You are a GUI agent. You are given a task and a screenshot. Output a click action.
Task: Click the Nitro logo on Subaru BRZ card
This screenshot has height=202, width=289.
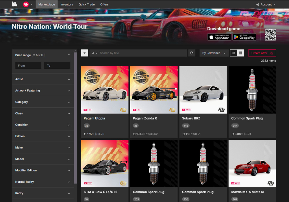(x=221, y=110)
